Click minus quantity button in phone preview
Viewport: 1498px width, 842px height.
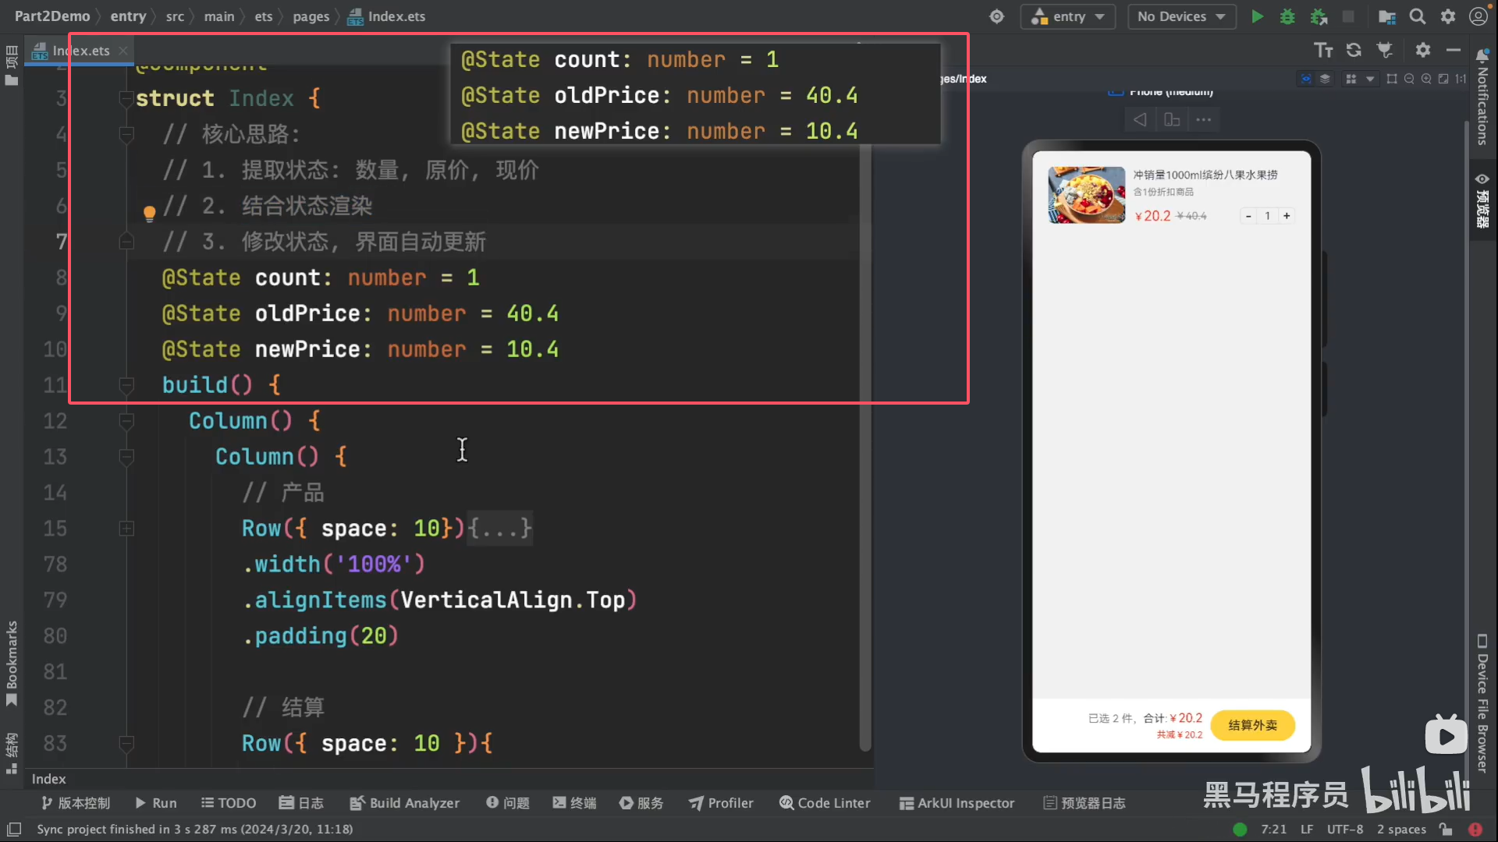coord(1248,216)
